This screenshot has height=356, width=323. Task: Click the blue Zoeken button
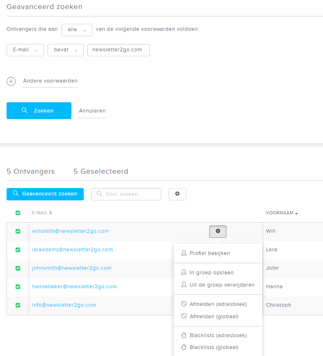point(39,110)
